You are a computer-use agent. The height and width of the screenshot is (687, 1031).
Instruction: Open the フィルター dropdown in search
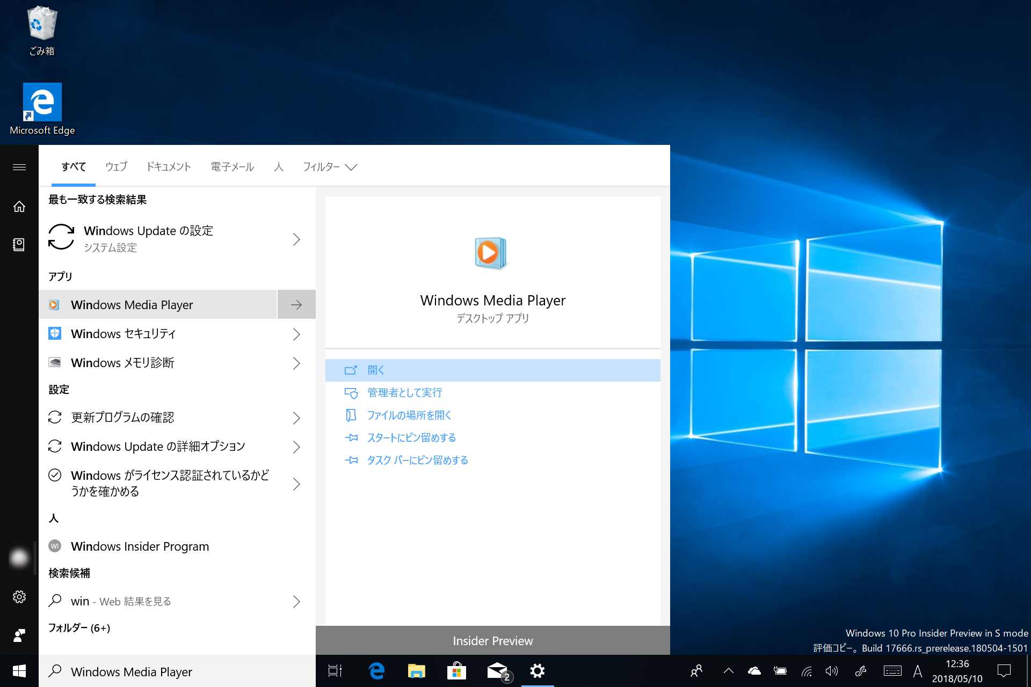330,167
